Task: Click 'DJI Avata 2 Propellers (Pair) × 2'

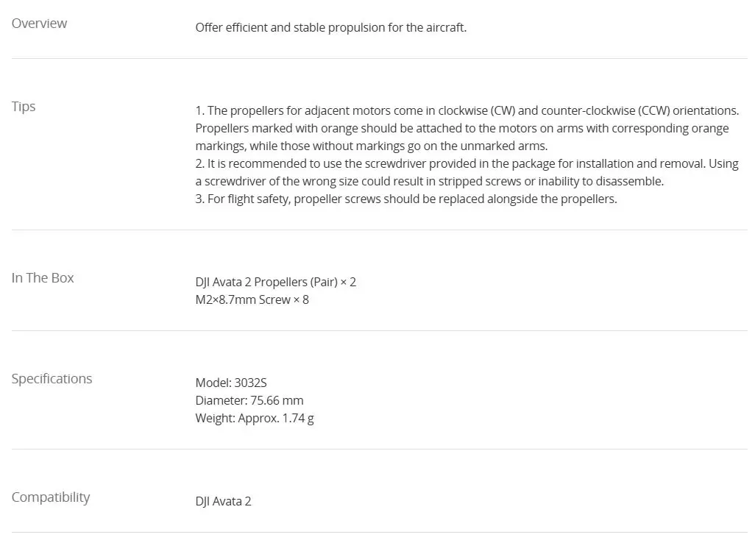Action: [275, 283]
